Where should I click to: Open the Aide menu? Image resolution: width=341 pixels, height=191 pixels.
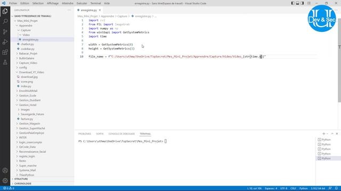(107, 3)
